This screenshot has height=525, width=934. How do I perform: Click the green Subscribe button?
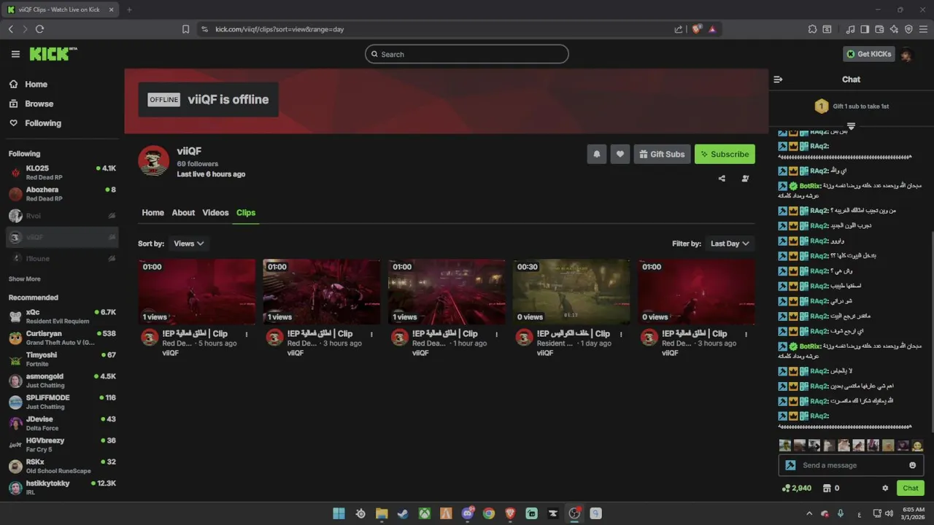pos(725,154)
